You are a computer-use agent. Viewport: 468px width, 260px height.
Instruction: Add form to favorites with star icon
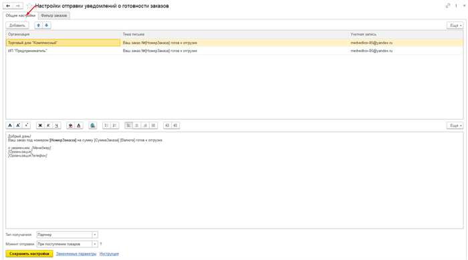point(29,5)
